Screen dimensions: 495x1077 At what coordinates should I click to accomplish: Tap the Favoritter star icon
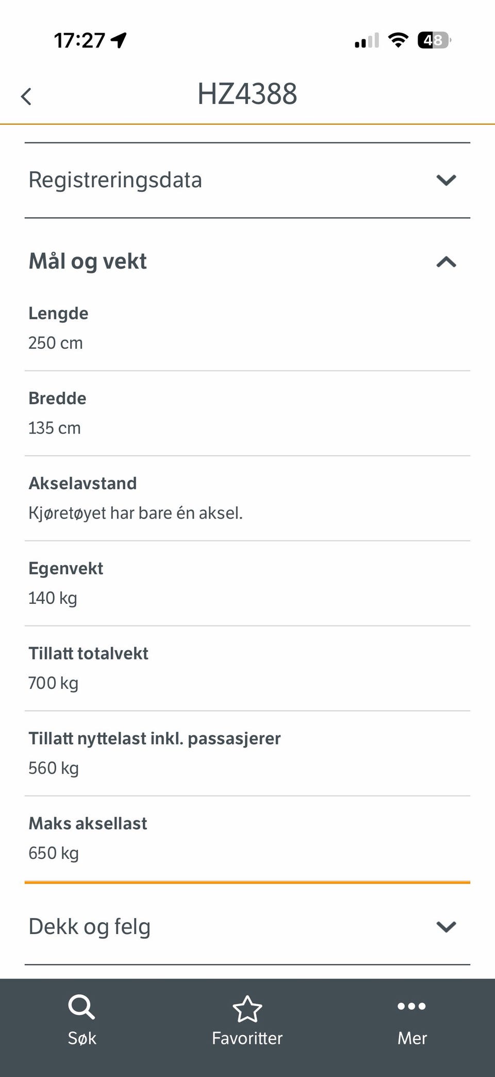[x=247, y=1009]
